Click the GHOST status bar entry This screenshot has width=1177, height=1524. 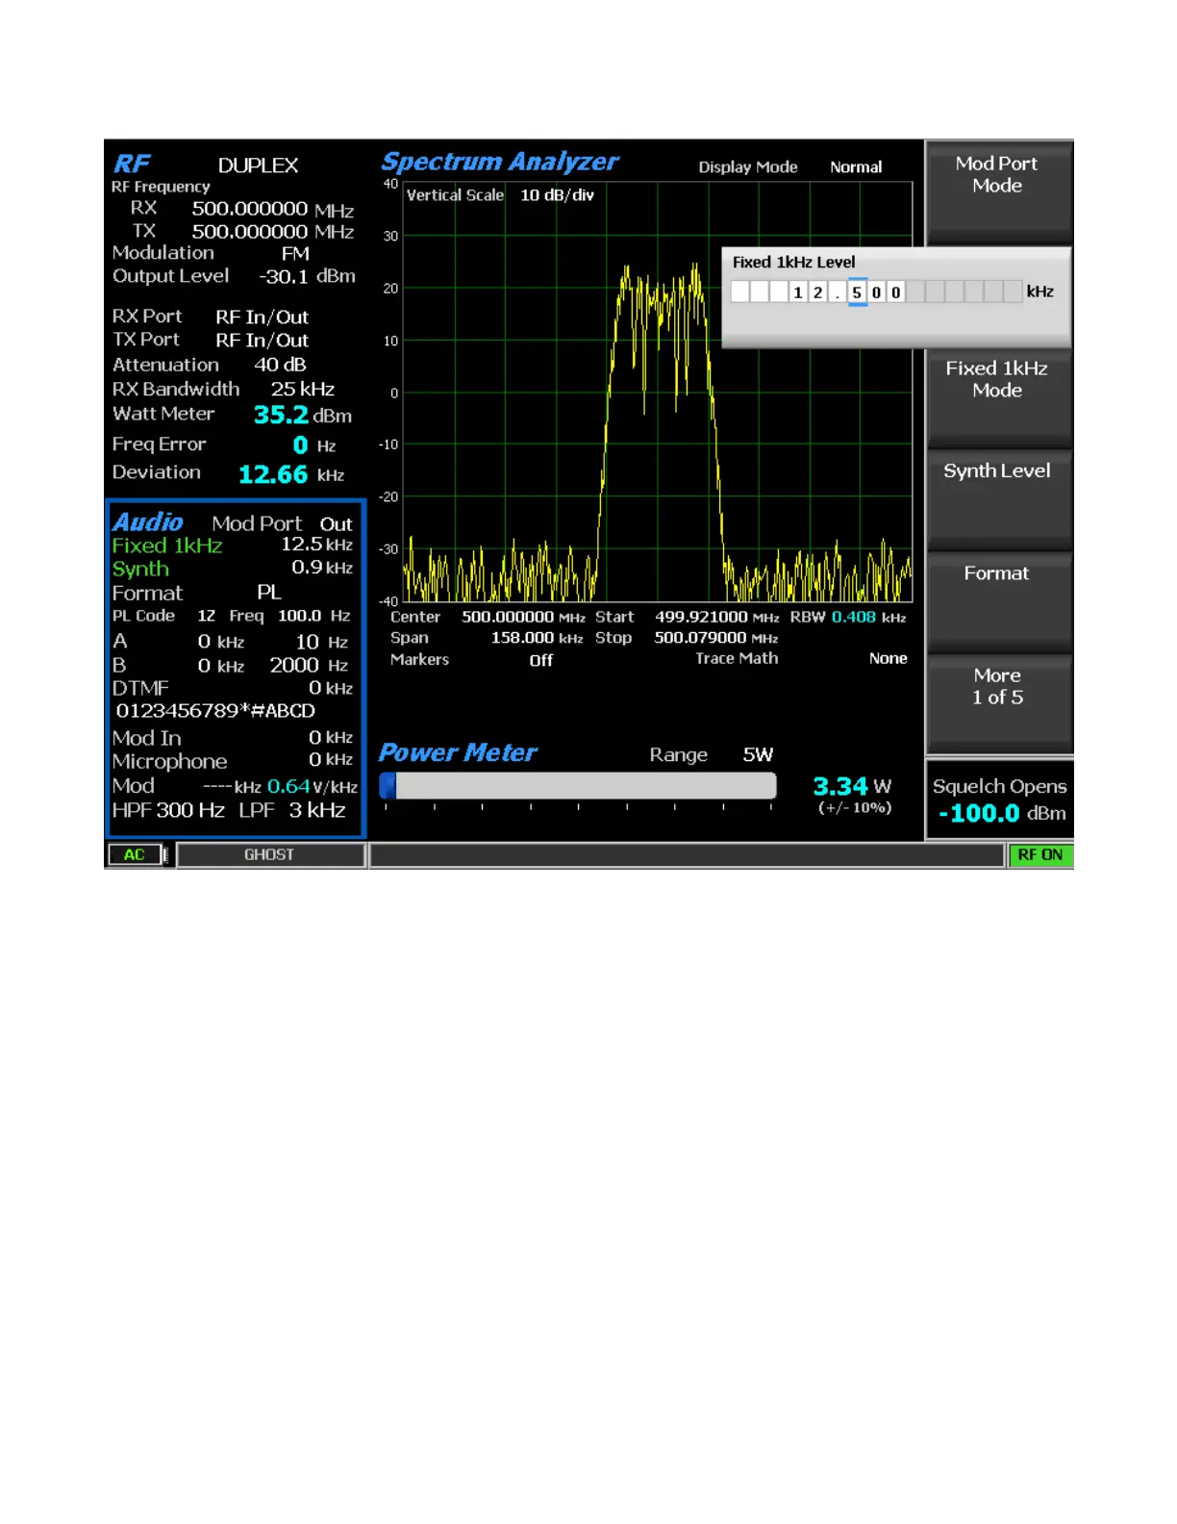point(269,854)
